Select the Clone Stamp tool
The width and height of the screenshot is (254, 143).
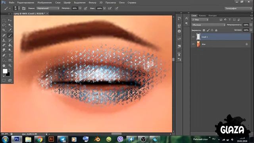tap(4, 41)
